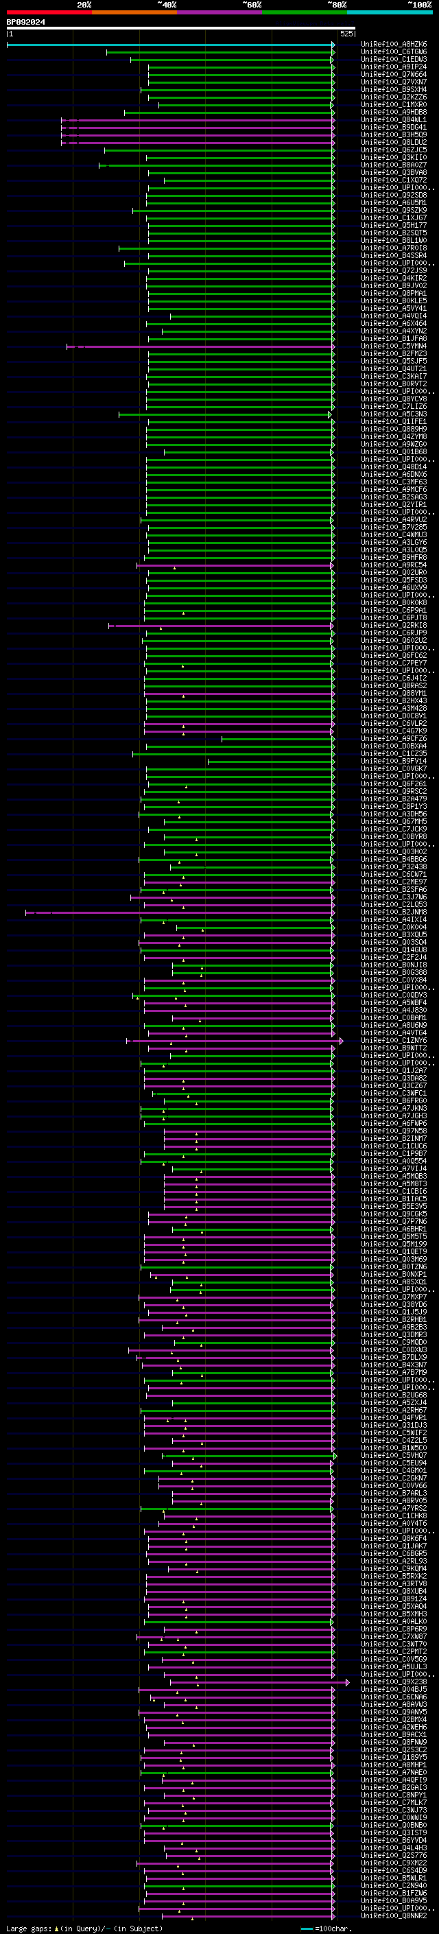Click the BP092024 query title
The image size is (439, 1934).
(x=25, y=23)
